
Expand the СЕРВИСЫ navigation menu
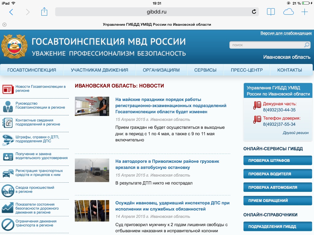point(205,70)
